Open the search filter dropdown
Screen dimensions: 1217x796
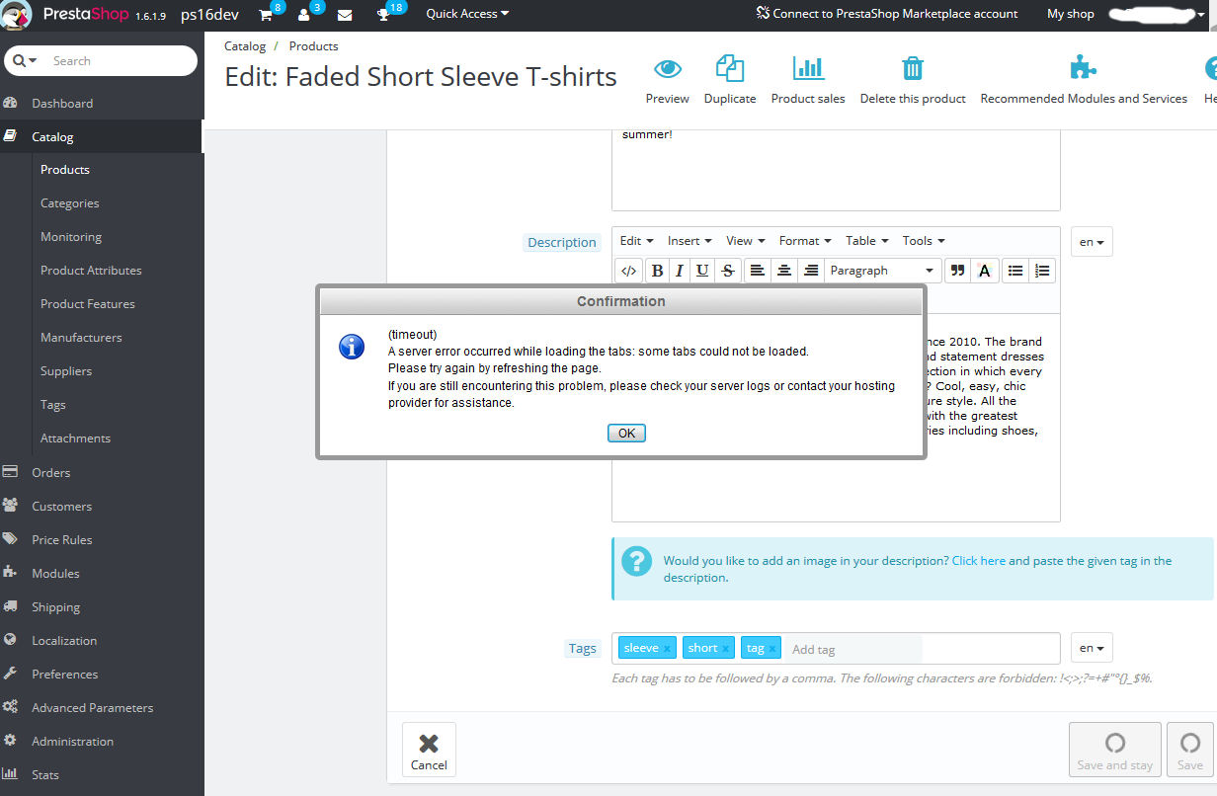pos(25,60)
